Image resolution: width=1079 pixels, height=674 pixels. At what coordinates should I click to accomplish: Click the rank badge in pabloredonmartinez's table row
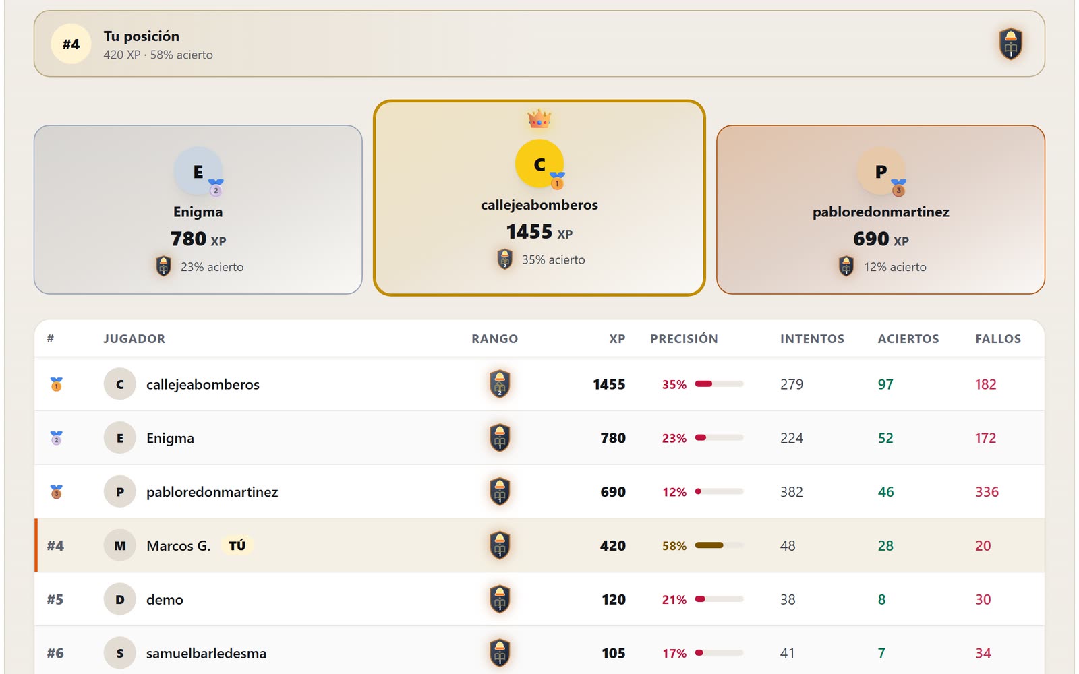tap(500, 492)
